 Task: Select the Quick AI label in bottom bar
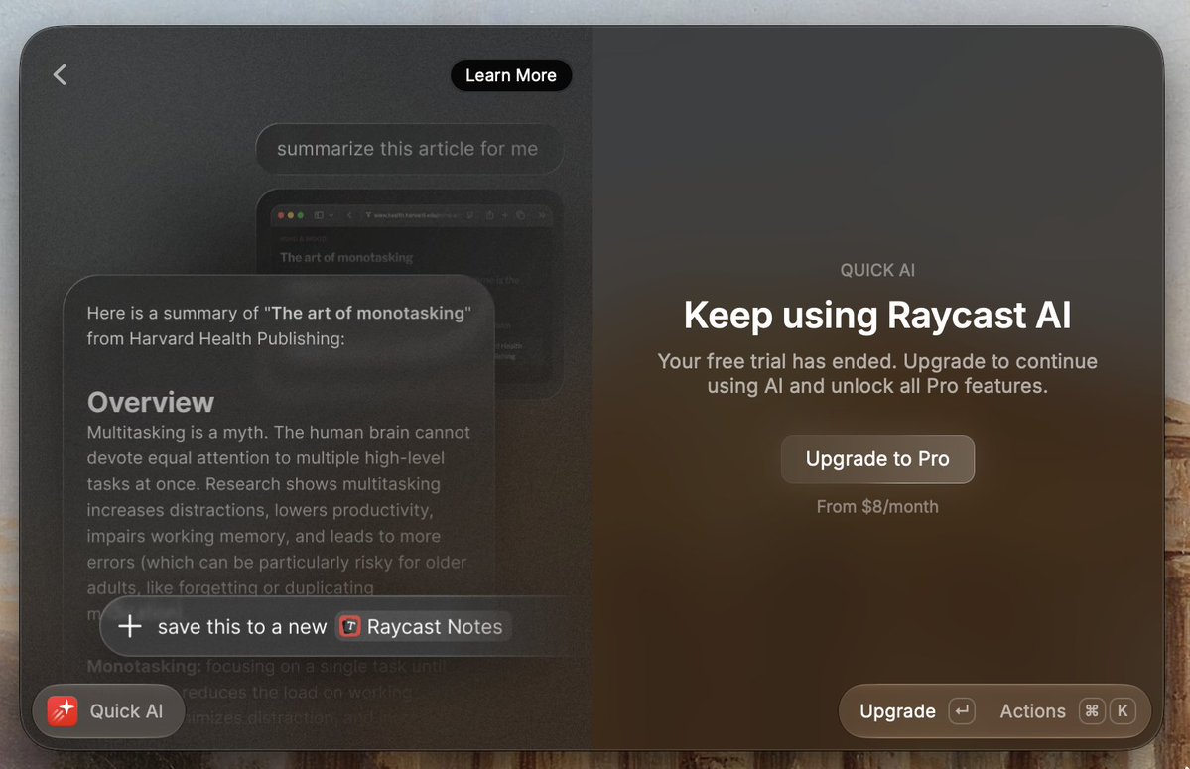[x=126, y=711]
